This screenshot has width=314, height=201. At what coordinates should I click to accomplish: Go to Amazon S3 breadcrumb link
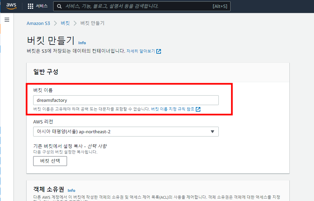pyautogui.click(x=38, y=23)
